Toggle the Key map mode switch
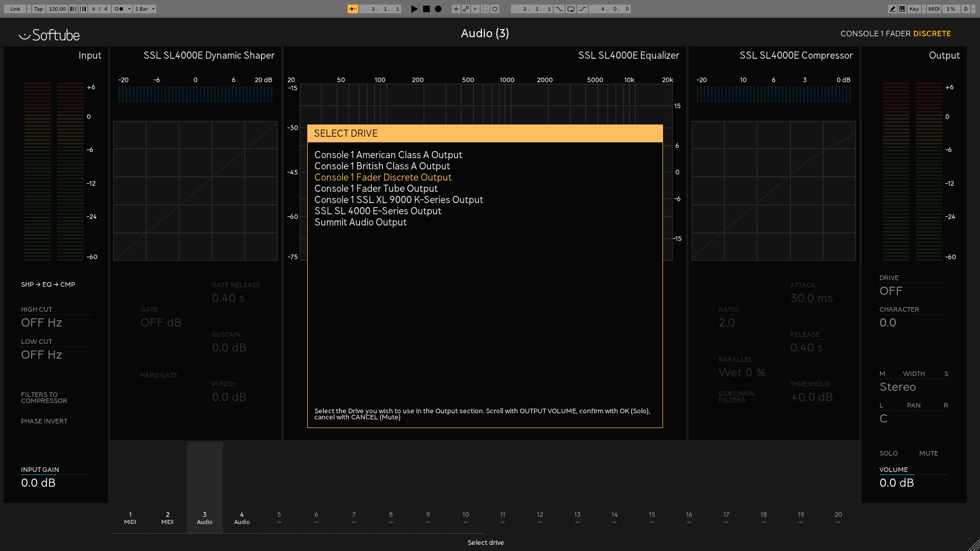 (x=914, y=9)
